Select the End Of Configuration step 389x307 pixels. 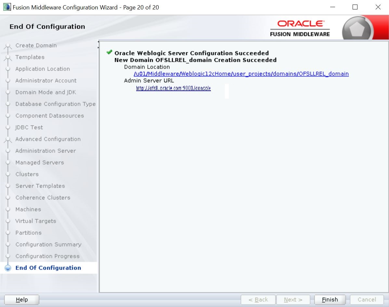point(48,268)
